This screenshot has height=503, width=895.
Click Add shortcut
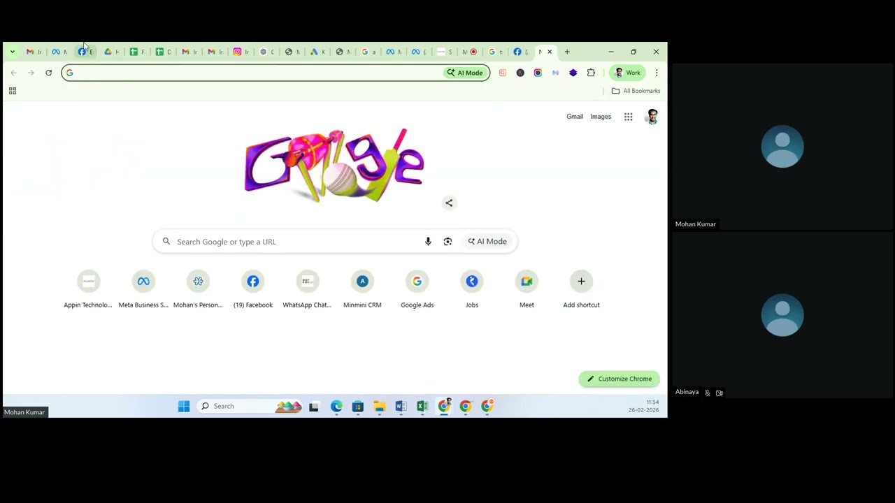pos(581,289)
